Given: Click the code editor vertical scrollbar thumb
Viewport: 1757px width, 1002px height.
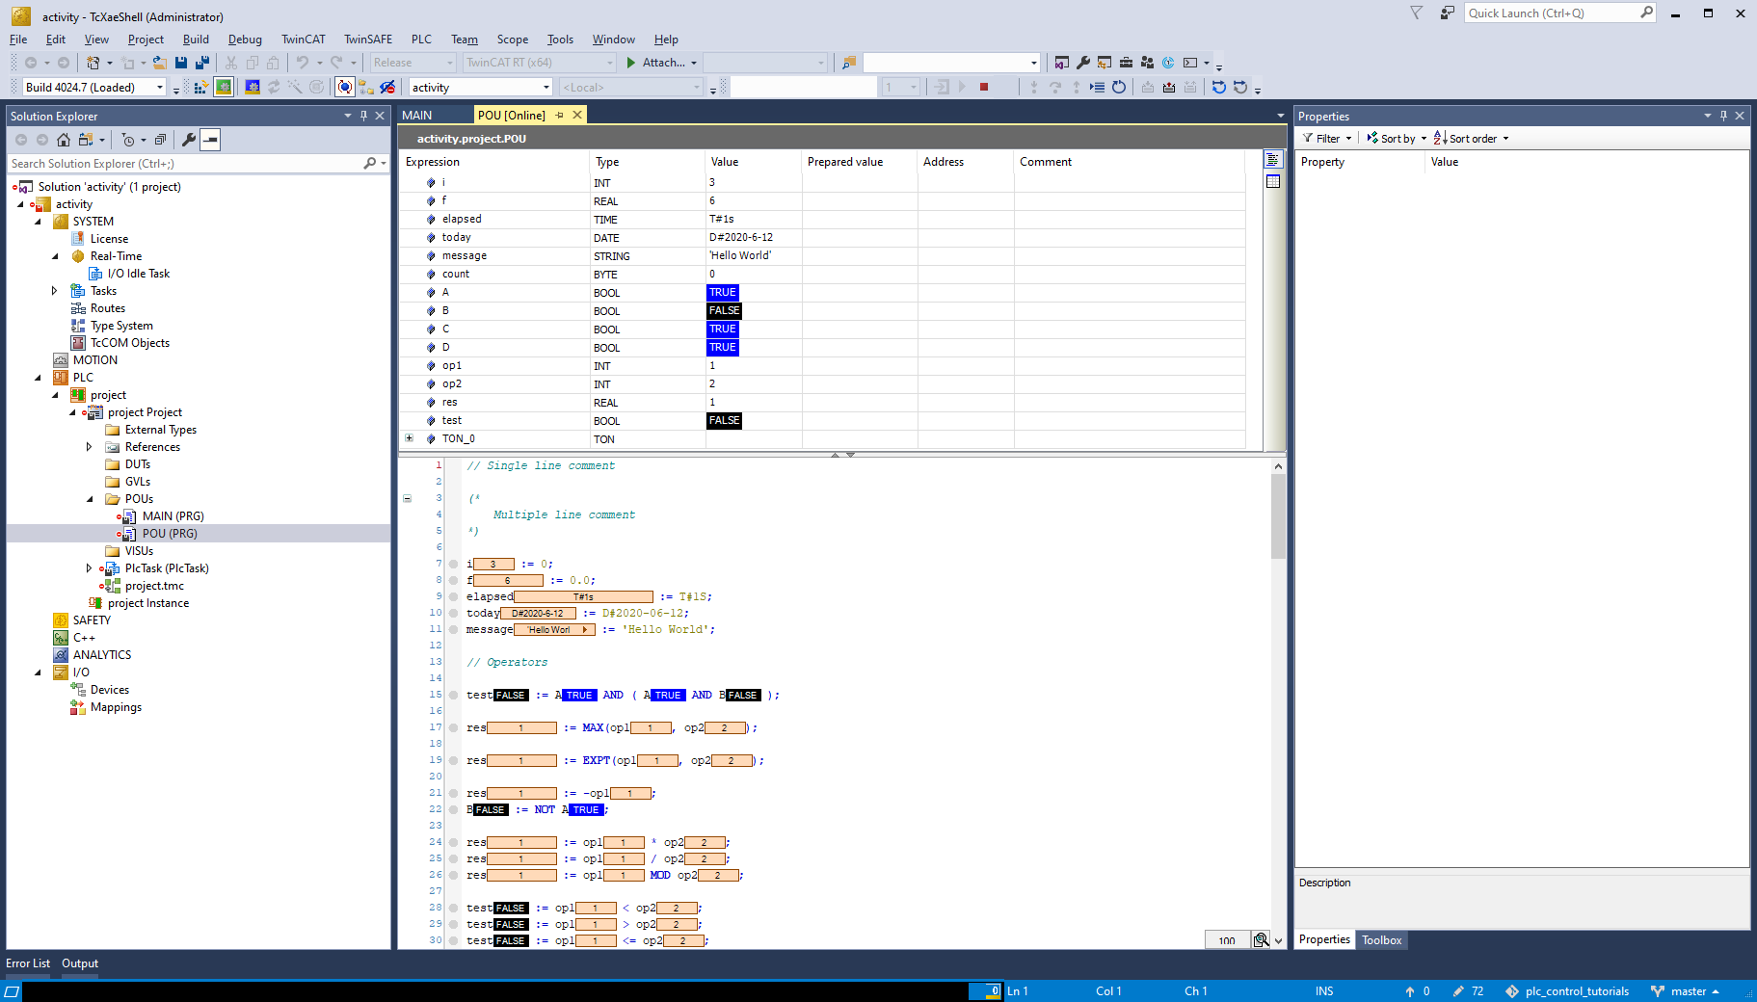Looking at the screenshot, I should tap(1278, 515).
